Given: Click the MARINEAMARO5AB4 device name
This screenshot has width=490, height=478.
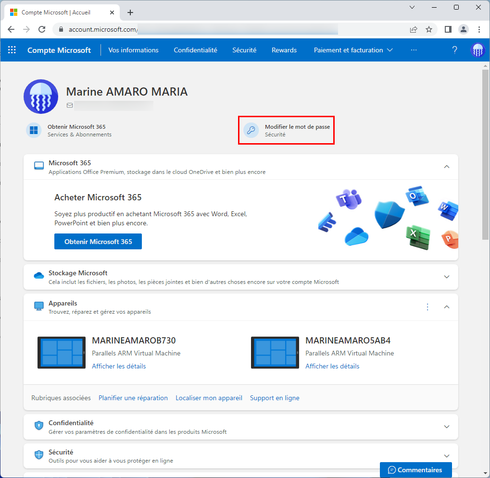Looking at the screenshot, I should pyautogui.click(x=348, y=340).
